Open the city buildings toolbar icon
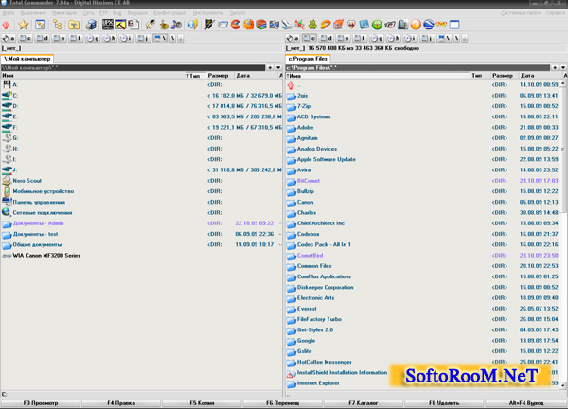568x409 pixels. [403, 25]
